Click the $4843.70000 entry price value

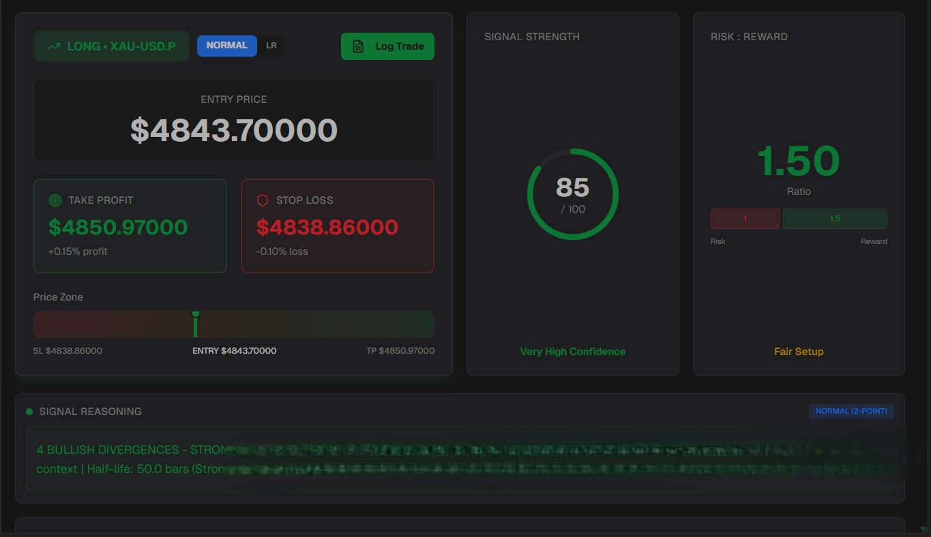pyautogui.click(x=234, y=130)
